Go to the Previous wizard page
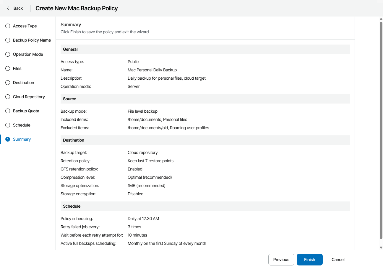383x269 pixels. [281, 260]
